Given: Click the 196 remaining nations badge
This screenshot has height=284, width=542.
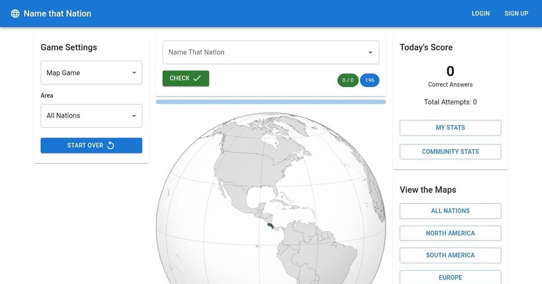Looking at the screenshot, I should (x=369, y=80).
